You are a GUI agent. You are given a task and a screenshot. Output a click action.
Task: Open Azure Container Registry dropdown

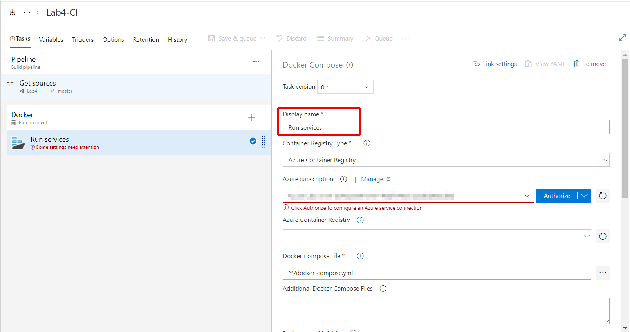(437, 236)
